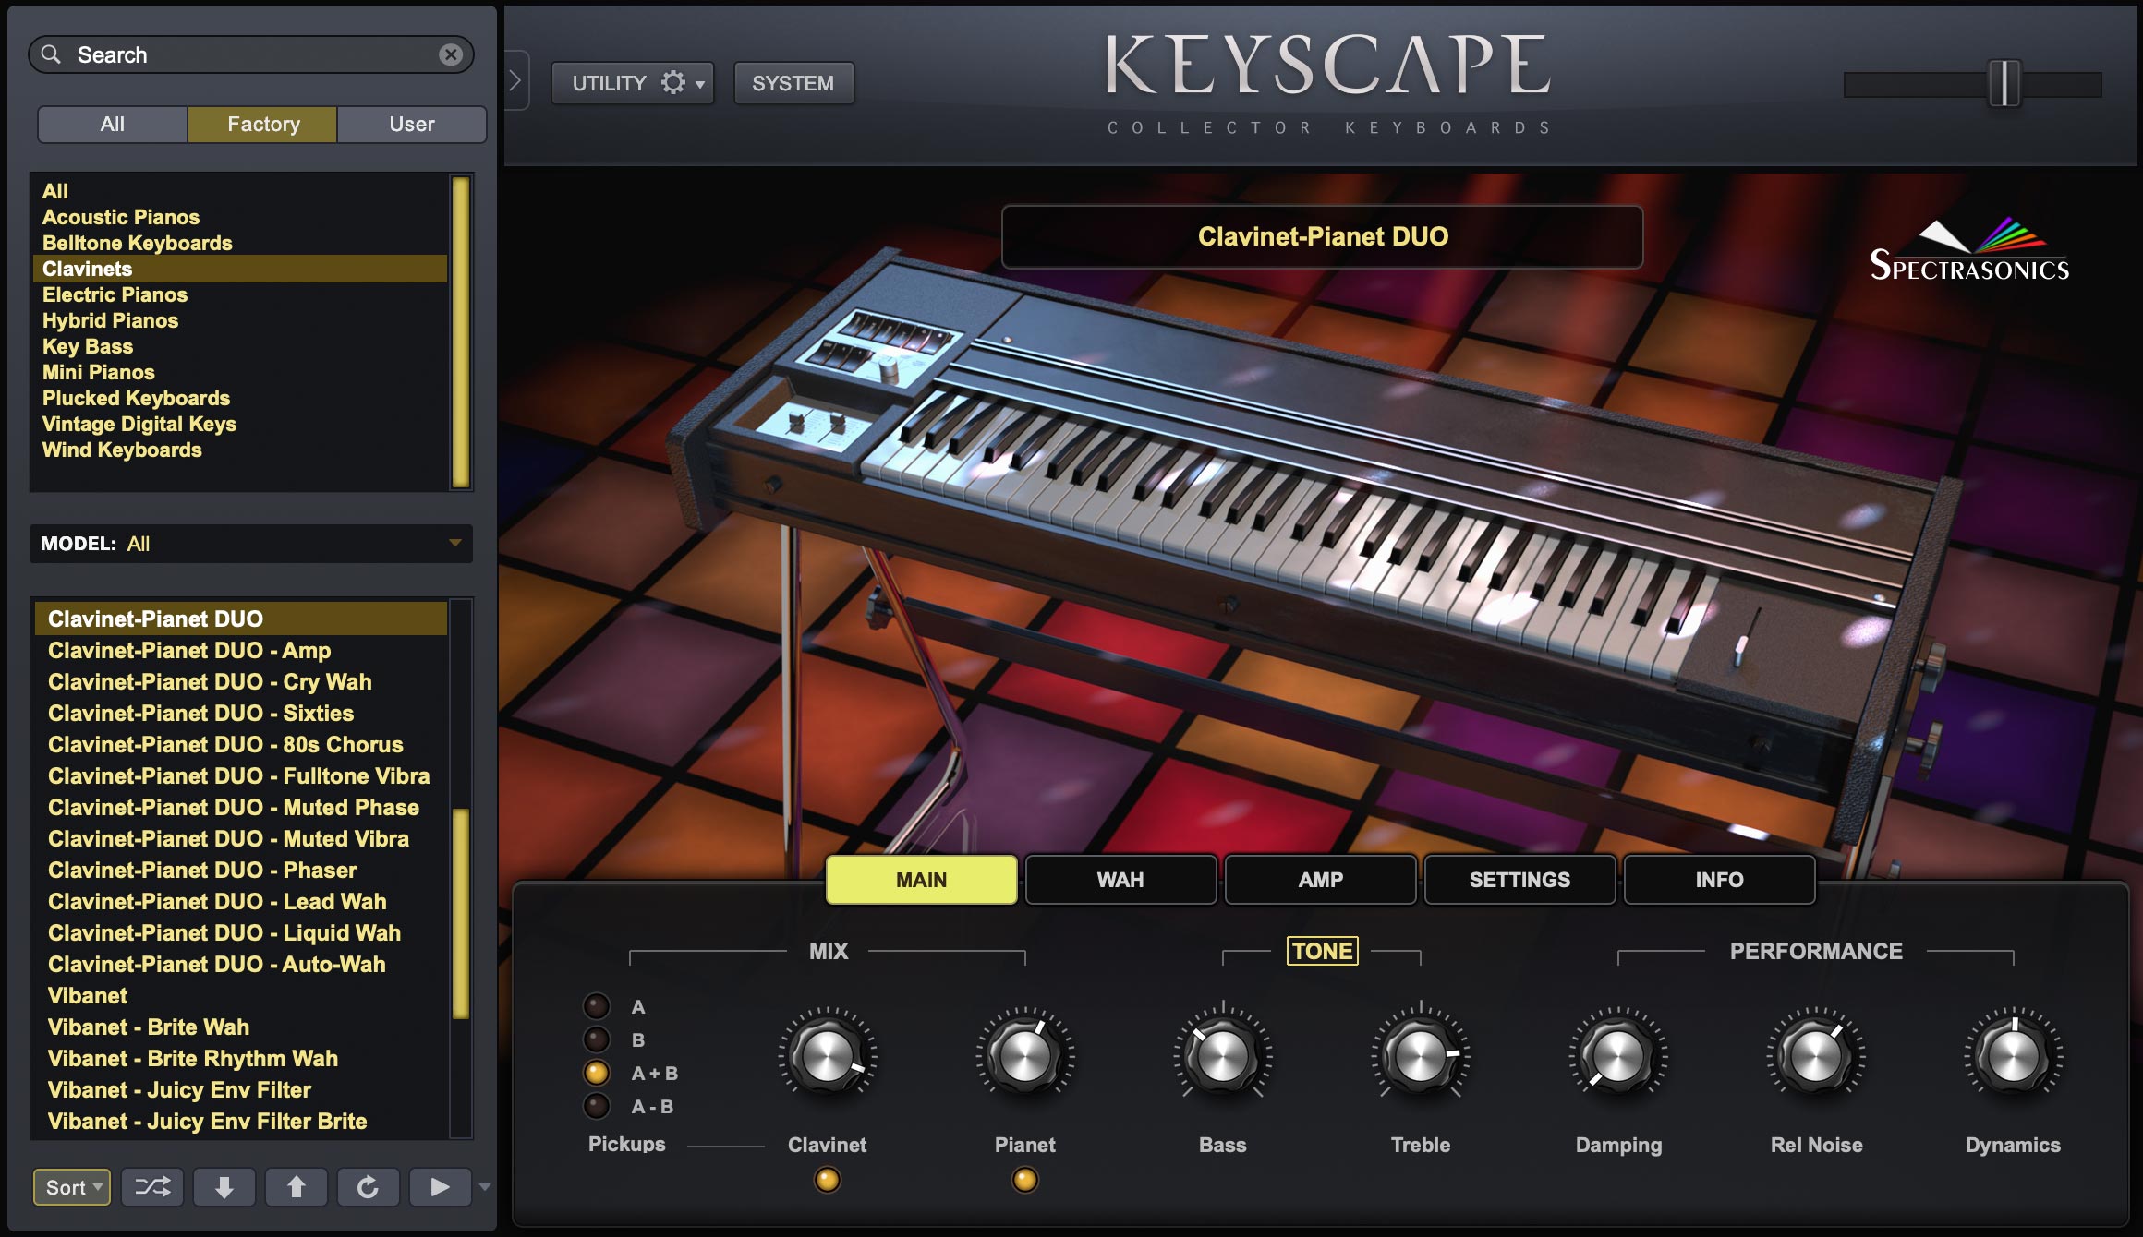Click the category list scrollbar
This screenshot has height=1237, width=2143.
pyautogui.click(x=460, y=332)
